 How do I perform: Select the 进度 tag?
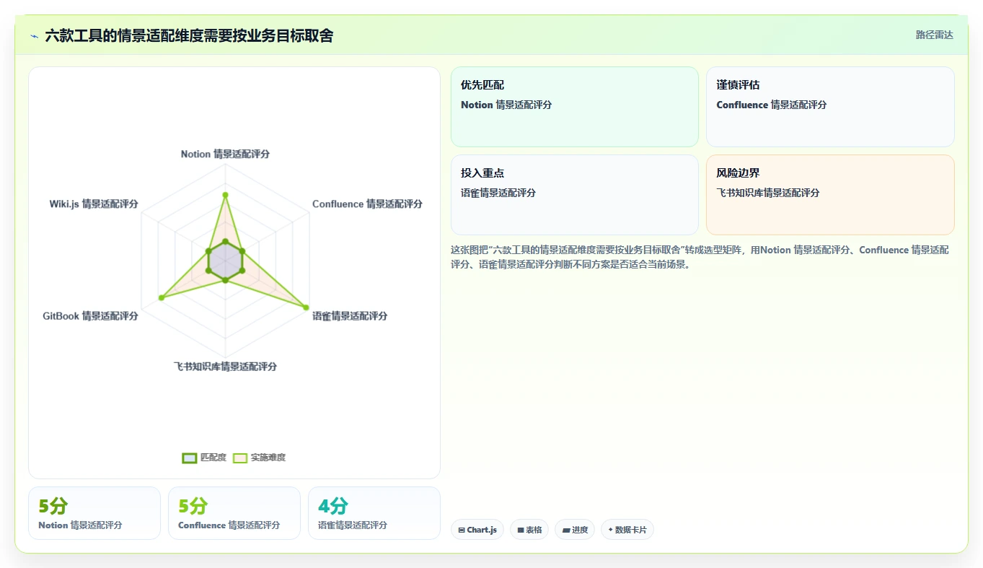click(x=575, y=530)
